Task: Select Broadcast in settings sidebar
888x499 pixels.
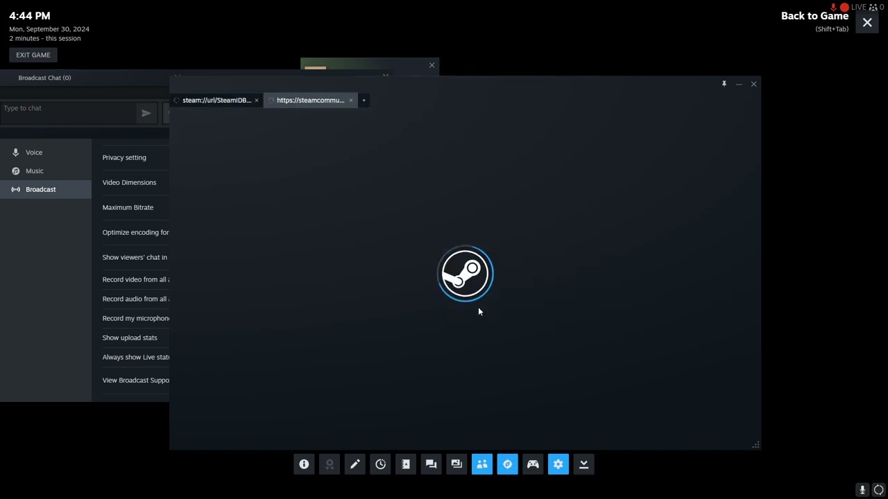Action: (46, 189)
